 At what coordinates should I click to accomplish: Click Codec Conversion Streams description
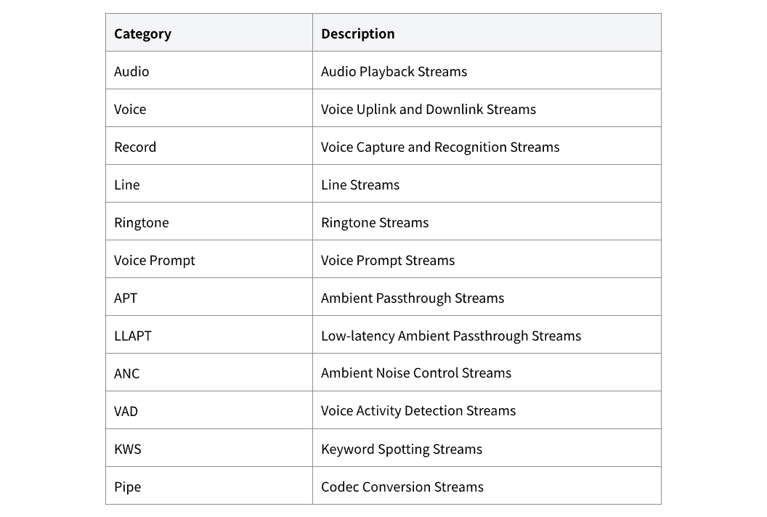point(402,487)
